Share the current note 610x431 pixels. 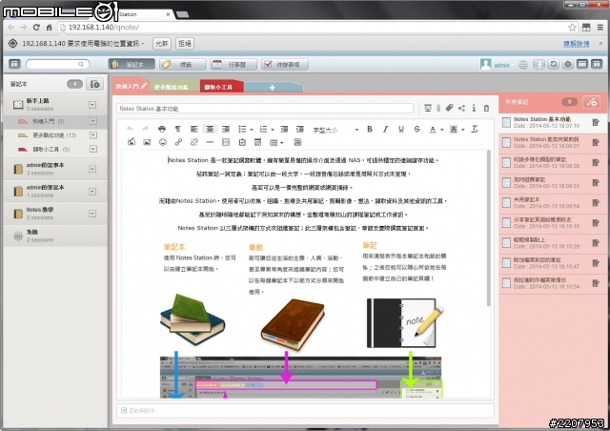(x=461, y=109)
